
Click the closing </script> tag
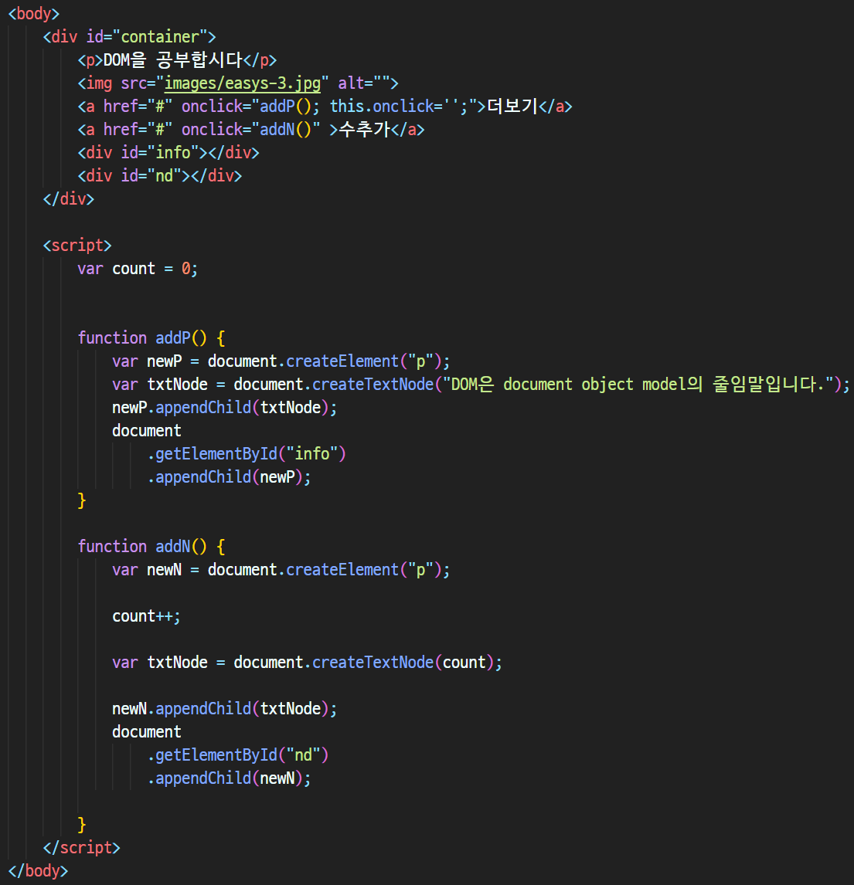pyautogui.click(x=81, y=848)
